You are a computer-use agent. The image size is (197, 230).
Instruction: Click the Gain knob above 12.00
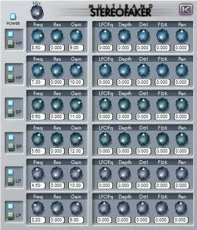click(x=76, y=139)
